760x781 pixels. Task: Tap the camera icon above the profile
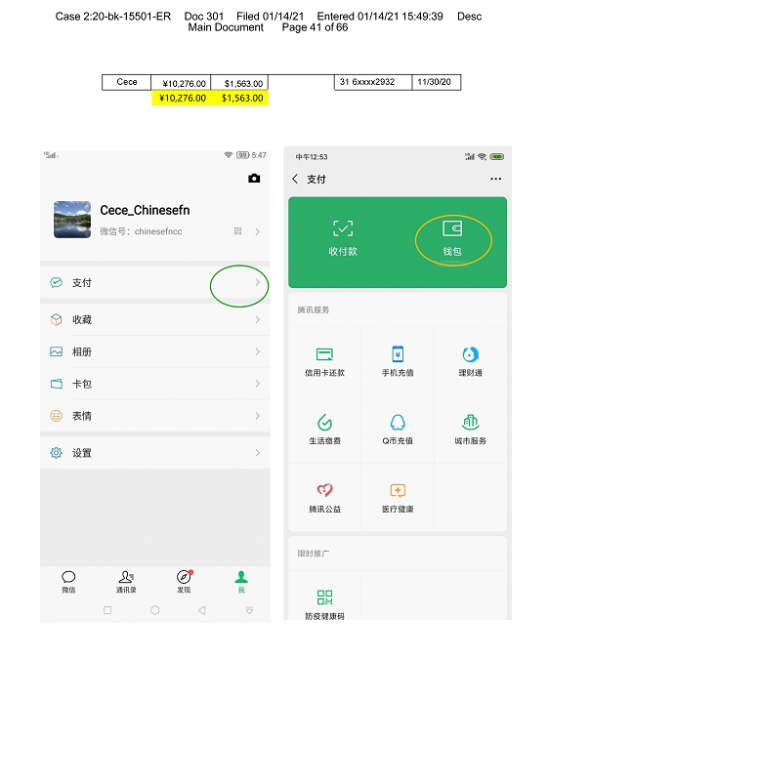254,179
